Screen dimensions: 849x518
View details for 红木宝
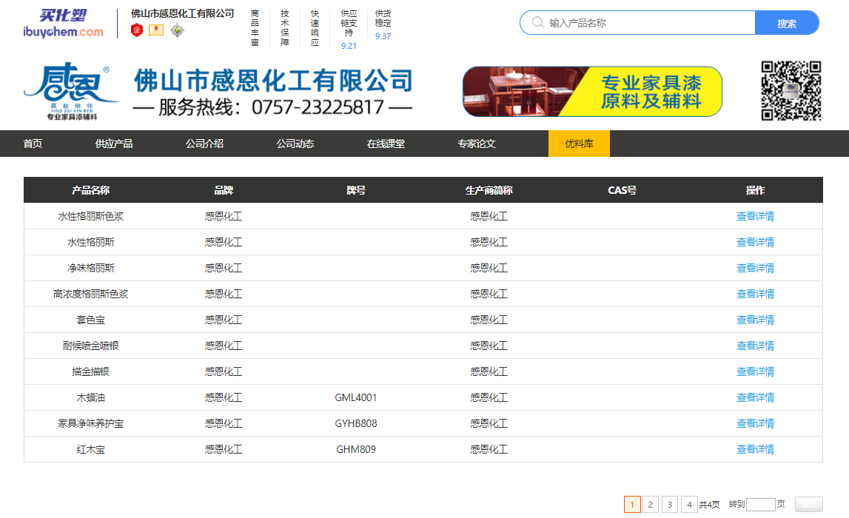coord(755,449)
